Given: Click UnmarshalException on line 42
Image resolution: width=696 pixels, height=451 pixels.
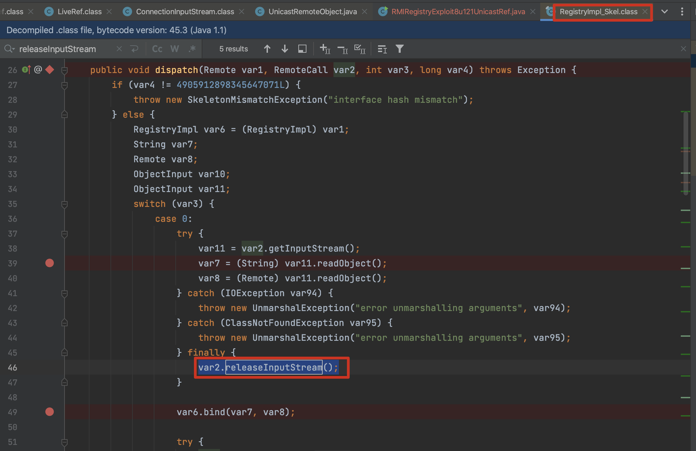Looking at the screenshot, I should coord(301,308).
